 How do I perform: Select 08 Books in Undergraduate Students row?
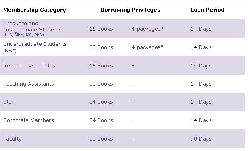pyautogui.click(x=101, y=47)
